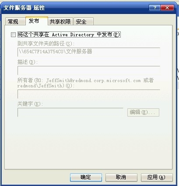This screenshot has height=186, width=179.
Task: Close the 文件服务器 属性 dialog
Action: pos(167,7)
